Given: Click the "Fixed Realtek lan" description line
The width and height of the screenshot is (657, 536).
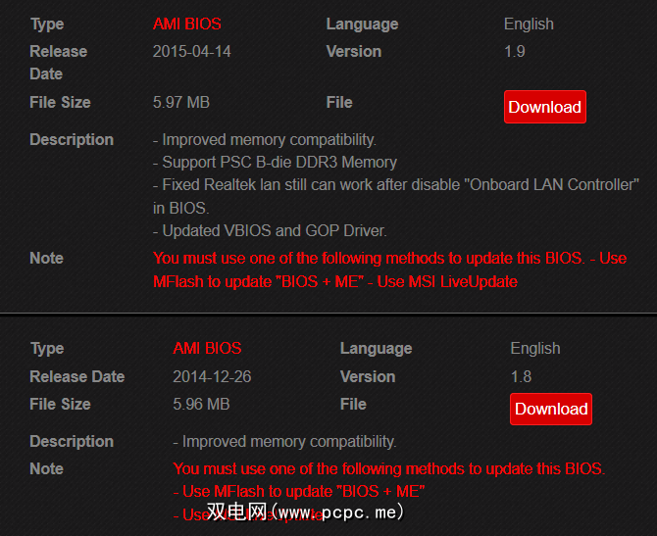Looking at the screenshot, I should click(x=396, y=185).
